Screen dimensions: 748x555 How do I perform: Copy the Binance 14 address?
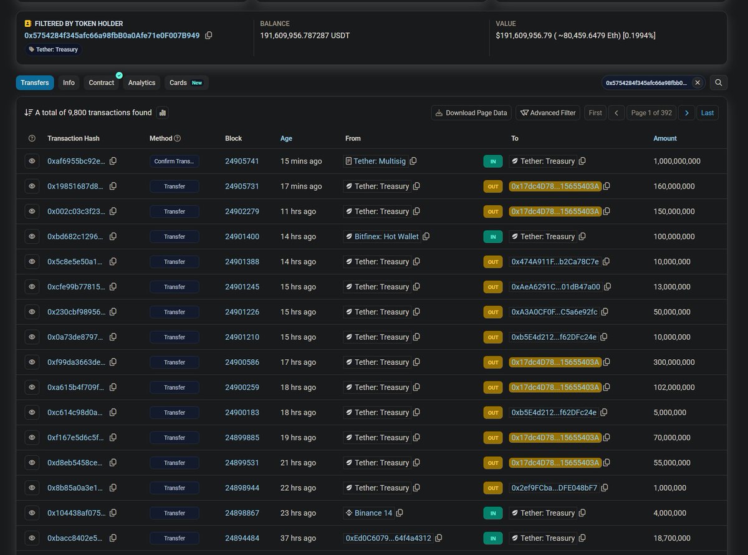pyautogui.click(x=400, y=513)
